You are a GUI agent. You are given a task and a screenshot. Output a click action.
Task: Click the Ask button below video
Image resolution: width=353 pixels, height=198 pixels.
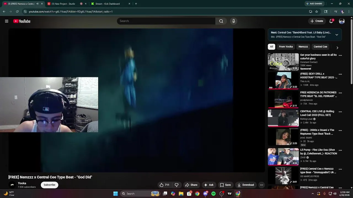(x=208, y=185)
